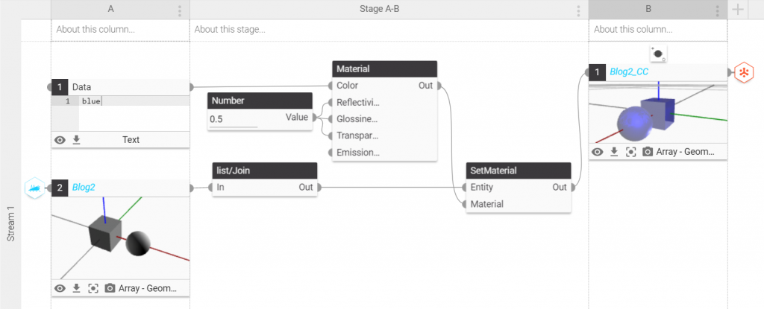Image resolution: width=764 pixels, height=309 pixels.
Task: Click the Blog2 key name
Action: (x=84, y=188)
